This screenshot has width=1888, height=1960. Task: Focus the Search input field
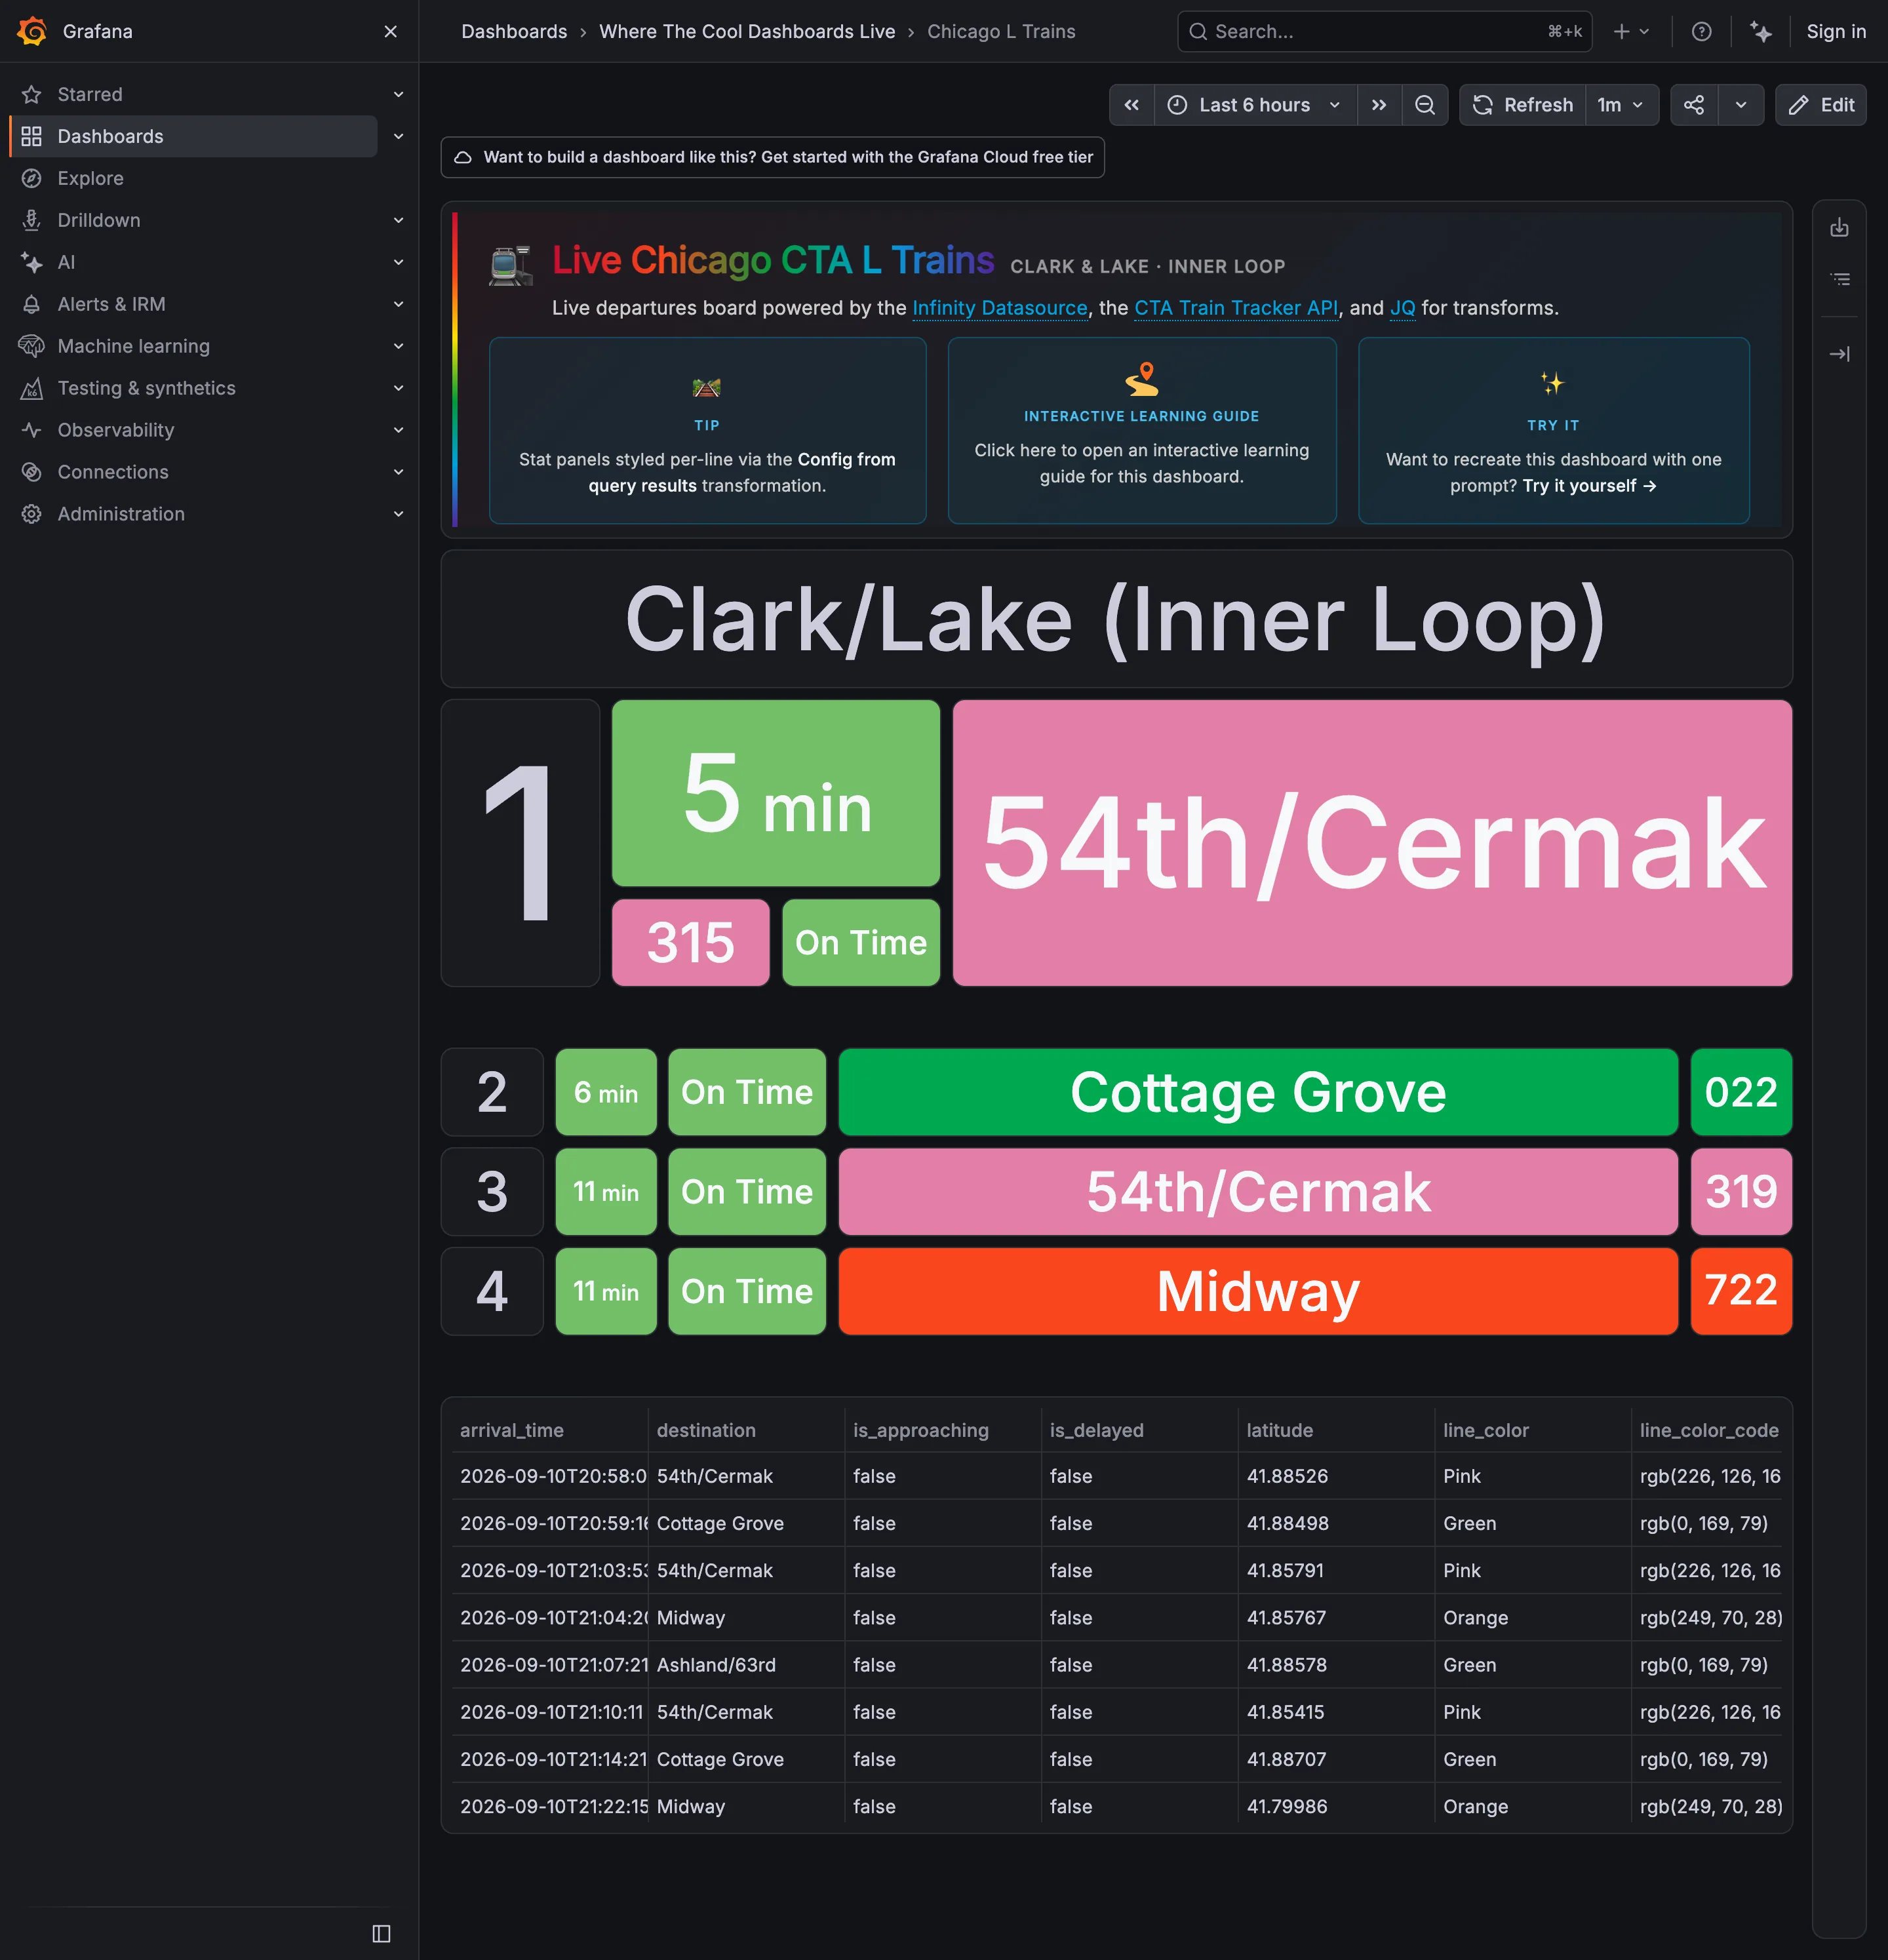click(x=1384, y=31)
